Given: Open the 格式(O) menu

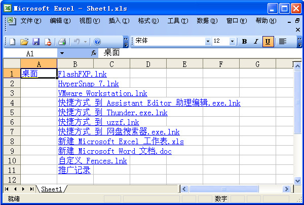Looking at the screenshot, I should click(148, 21).
